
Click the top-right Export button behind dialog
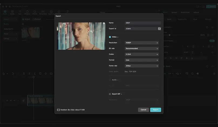[211, 6]
